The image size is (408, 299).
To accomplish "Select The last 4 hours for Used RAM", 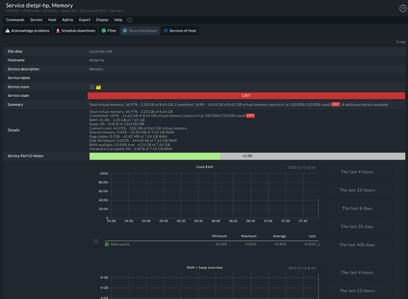I will [x=358, y=172].
